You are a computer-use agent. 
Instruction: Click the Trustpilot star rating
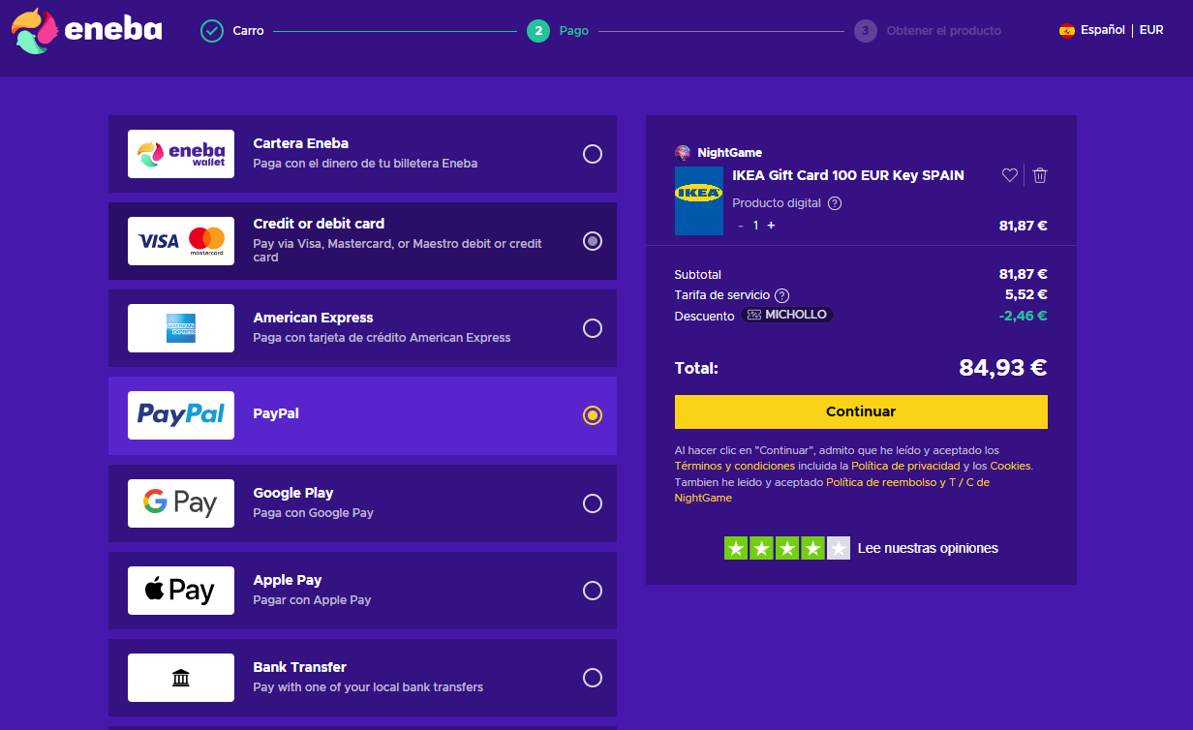coord(786,548)
